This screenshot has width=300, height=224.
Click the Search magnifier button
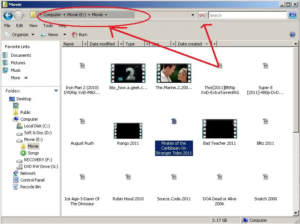tap(292, 15)
